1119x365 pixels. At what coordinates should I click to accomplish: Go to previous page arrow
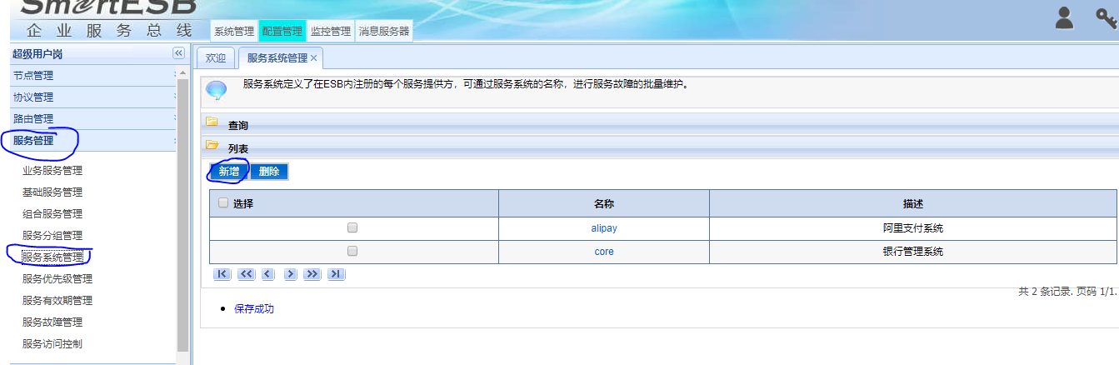267,274
